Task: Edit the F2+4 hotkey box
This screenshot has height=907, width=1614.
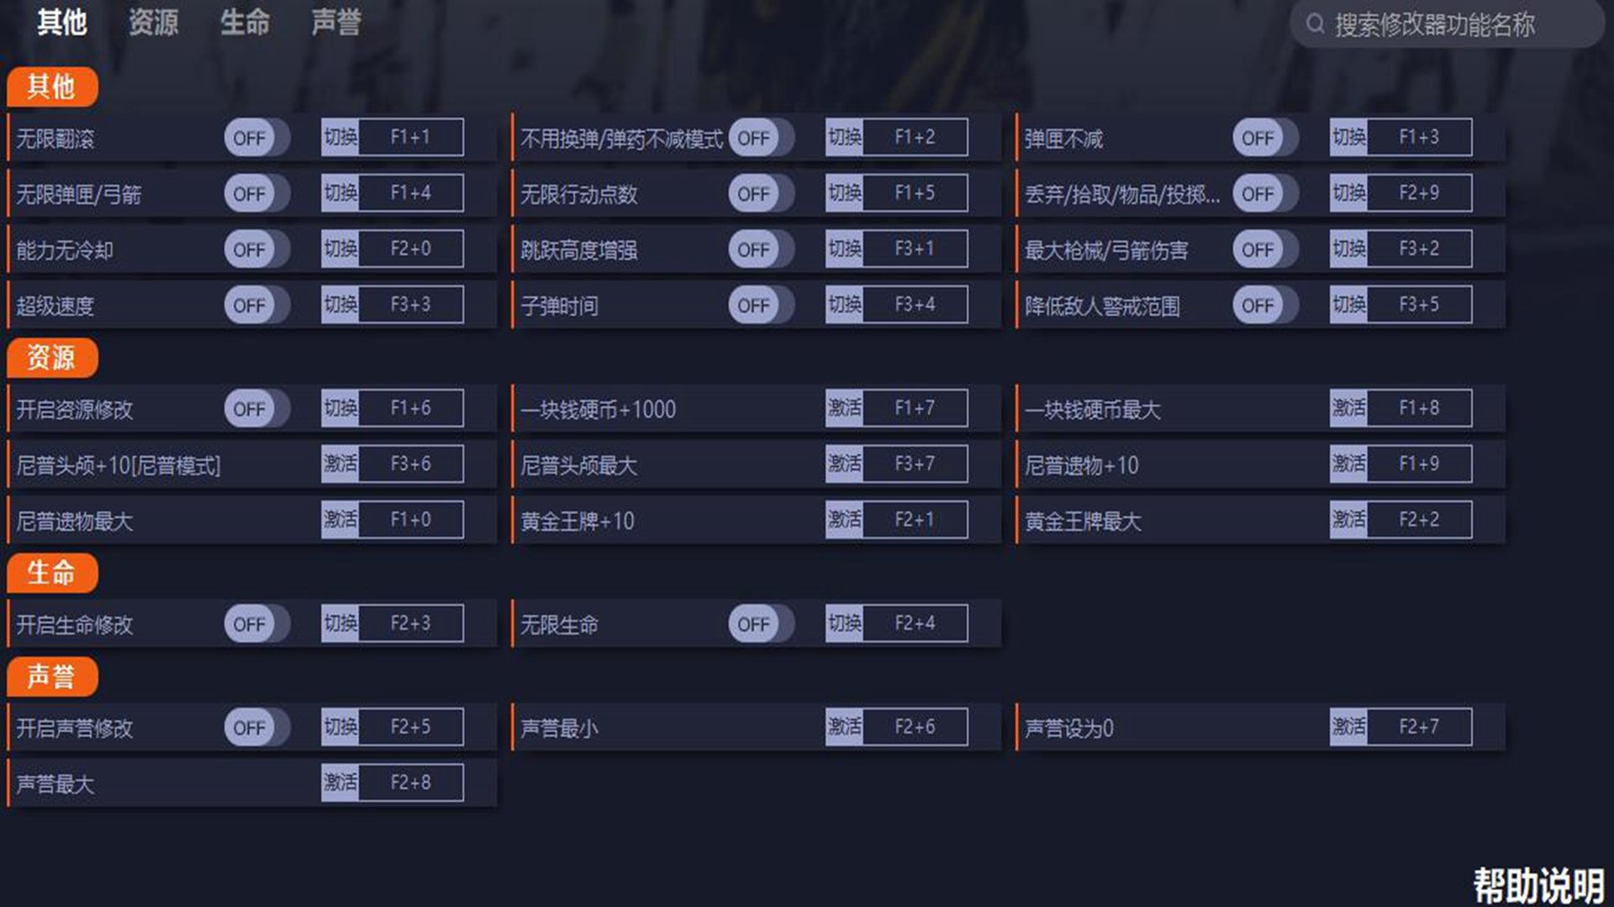Action: coord(915,623)
